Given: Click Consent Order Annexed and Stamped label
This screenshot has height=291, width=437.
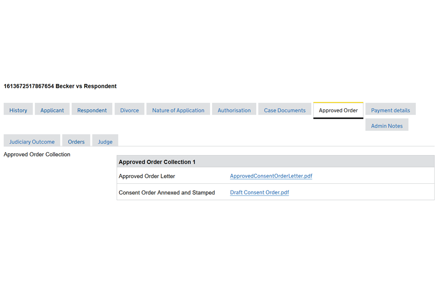Looking at the screenshot, I should pos(167,192).
